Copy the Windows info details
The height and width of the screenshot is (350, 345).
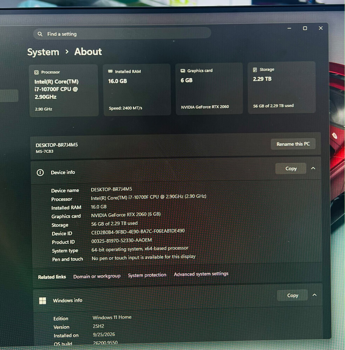[x=292, y=295]
